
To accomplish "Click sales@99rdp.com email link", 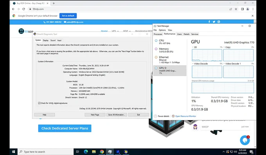I will 74,22.
